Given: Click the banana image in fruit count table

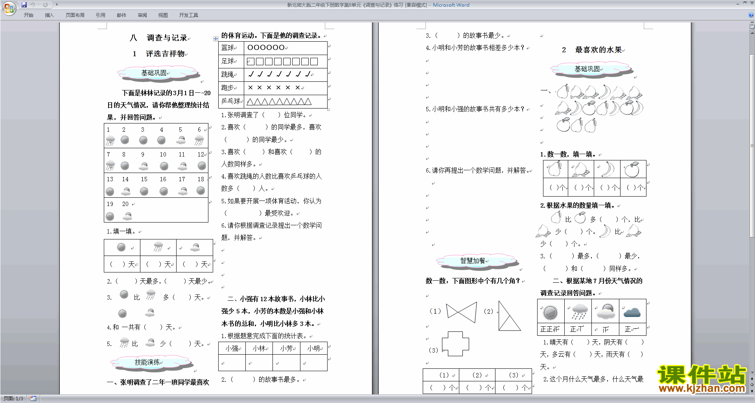Looking at the screenshot, I should tap(608, 169).
